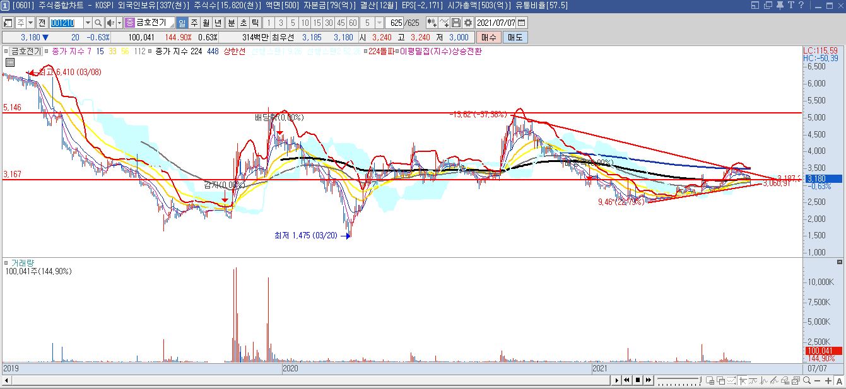
Task: Open the add chart type icon
Action: pos(432,23)
